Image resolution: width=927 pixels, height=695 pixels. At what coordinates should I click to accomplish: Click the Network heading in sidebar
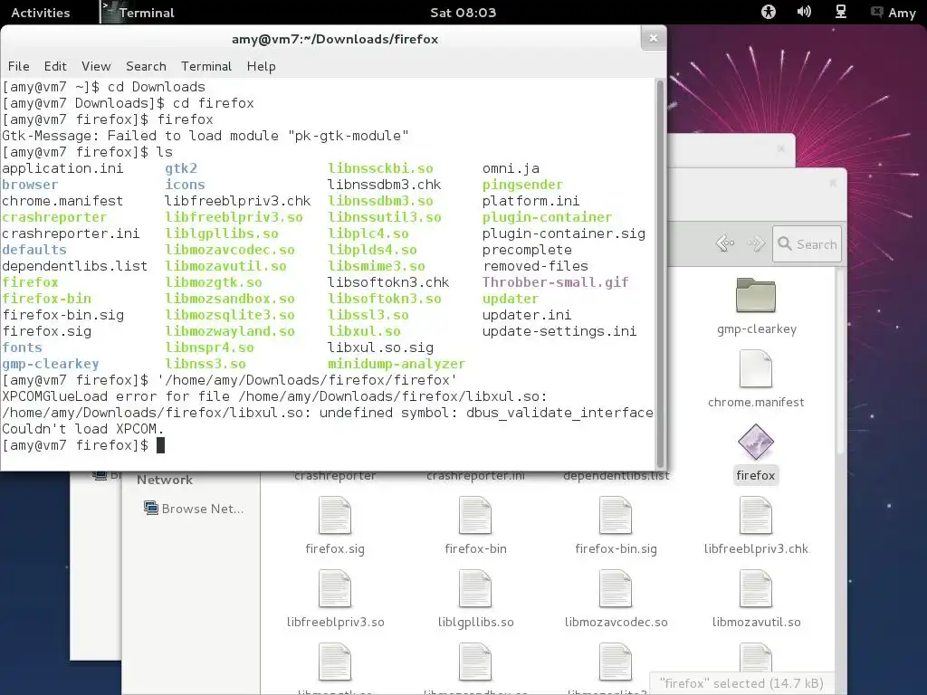pos(165,480)
